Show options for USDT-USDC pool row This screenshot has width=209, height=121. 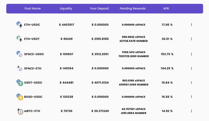[x=191, y=83]
